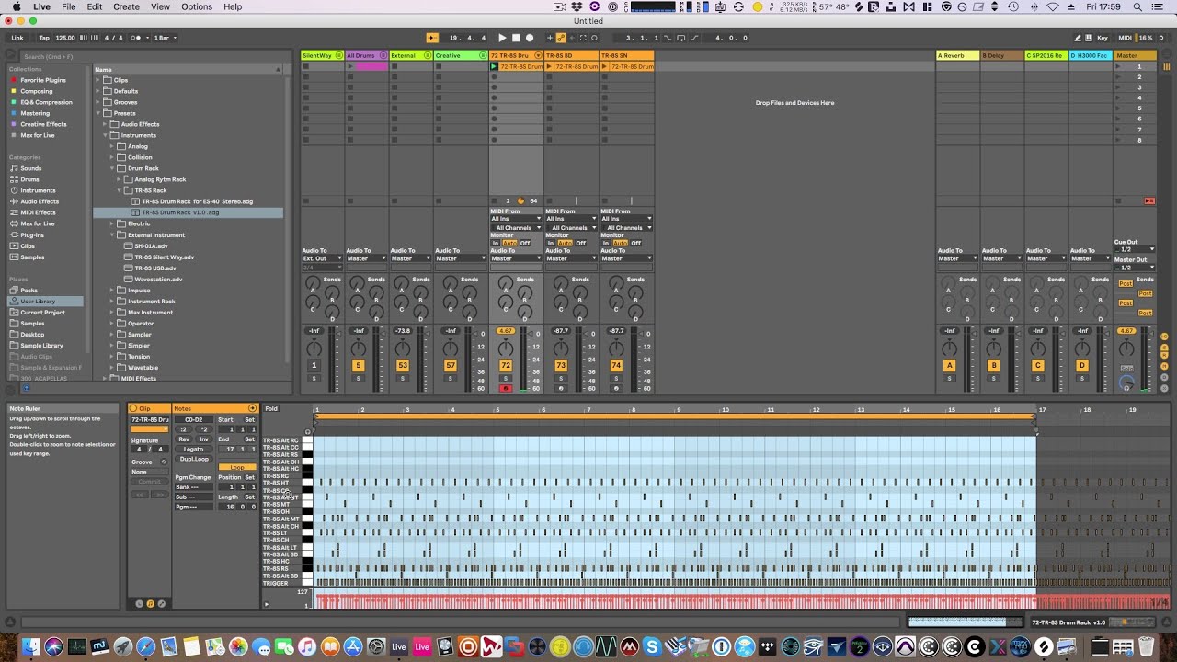The height and width of the screenshot is (662, 1177).
Task: Click the Groove hot-swap icon
Action: coord(164,462)
